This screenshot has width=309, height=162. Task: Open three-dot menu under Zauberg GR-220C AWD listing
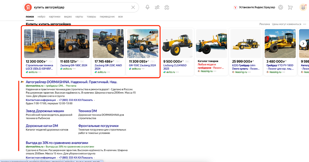pos(108,72)
